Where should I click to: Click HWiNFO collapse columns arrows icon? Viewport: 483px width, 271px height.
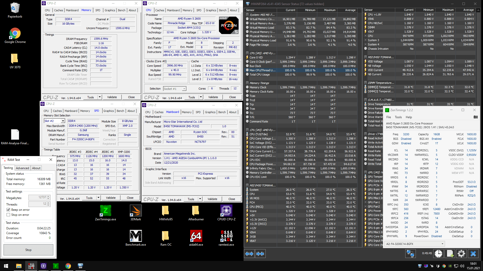(260, 254)
